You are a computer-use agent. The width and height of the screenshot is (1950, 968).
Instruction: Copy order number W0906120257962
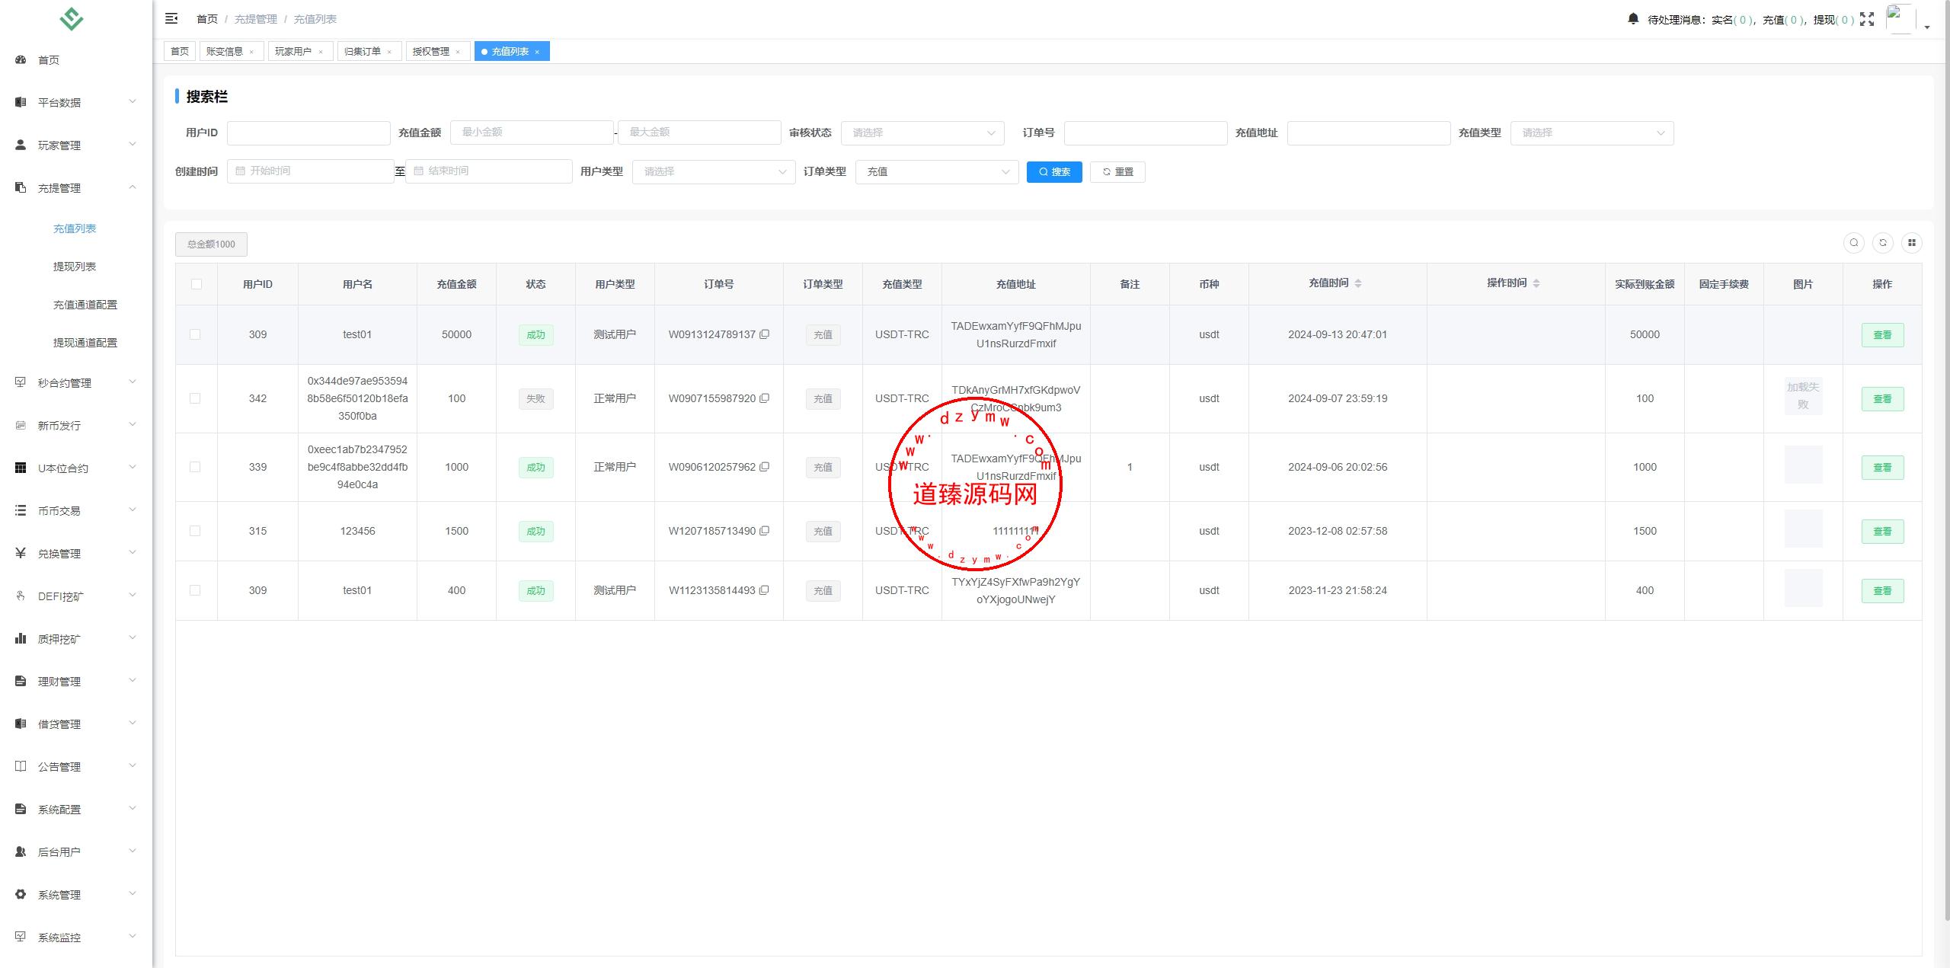pyautogui.click(x=765, y=467)
